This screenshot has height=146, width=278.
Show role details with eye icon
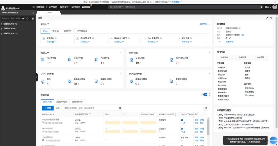point(243,35)
